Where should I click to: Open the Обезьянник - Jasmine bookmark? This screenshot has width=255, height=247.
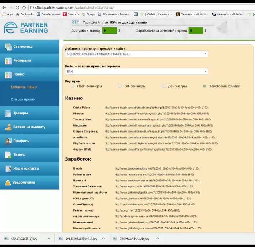pyautogui.click(x=114, y=14)
